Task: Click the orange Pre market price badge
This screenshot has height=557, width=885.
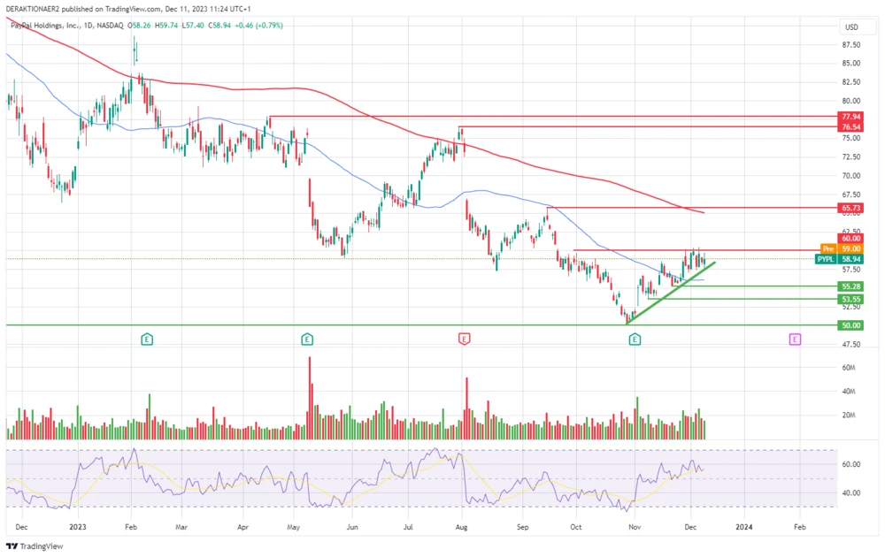Action: [x=827, y=249]
